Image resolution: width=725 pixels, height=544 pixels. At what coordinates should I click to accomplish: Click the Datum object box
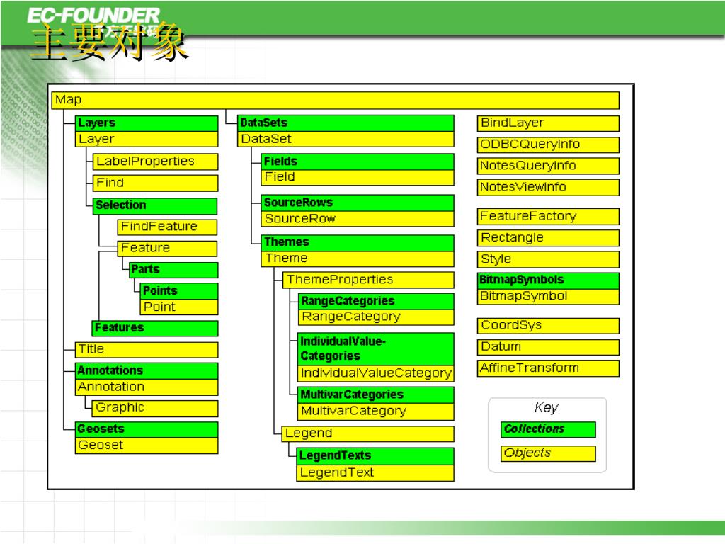coord(548,347)
